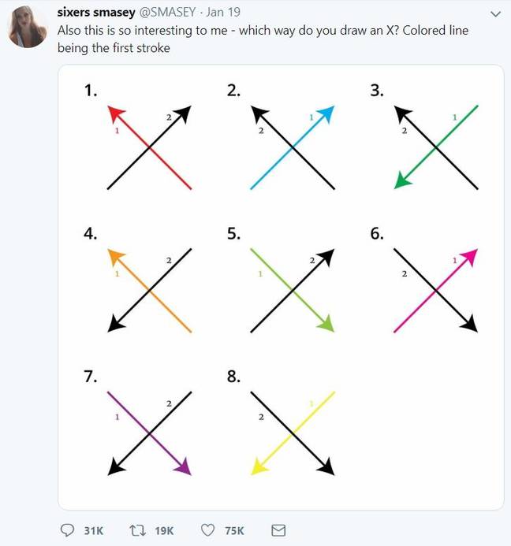Click the 75K likes count

(x=234, y=531)
